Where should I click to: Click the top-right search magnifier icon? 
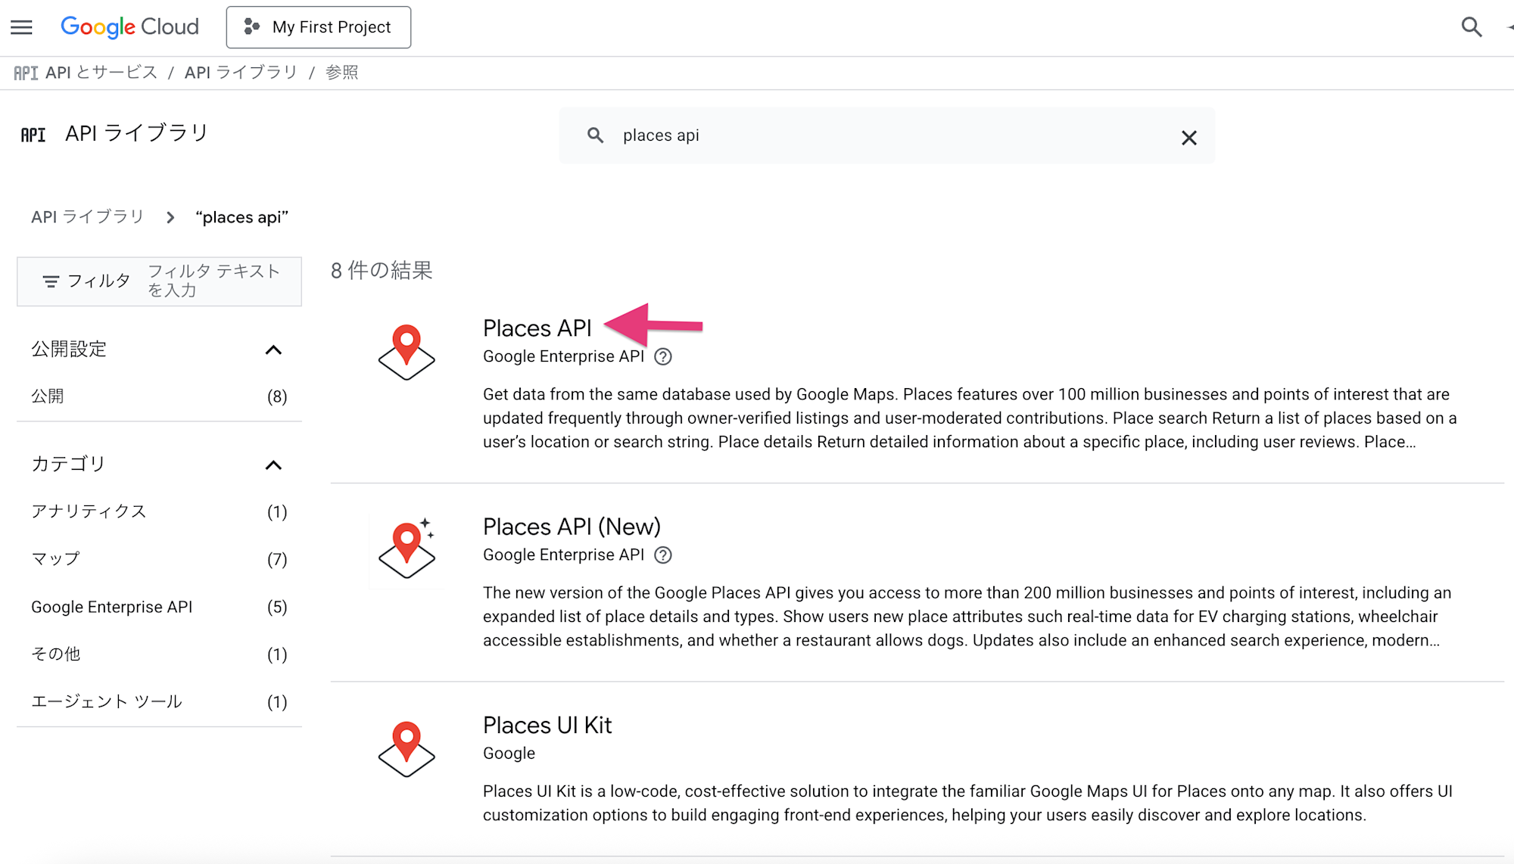pos(1471,27)
